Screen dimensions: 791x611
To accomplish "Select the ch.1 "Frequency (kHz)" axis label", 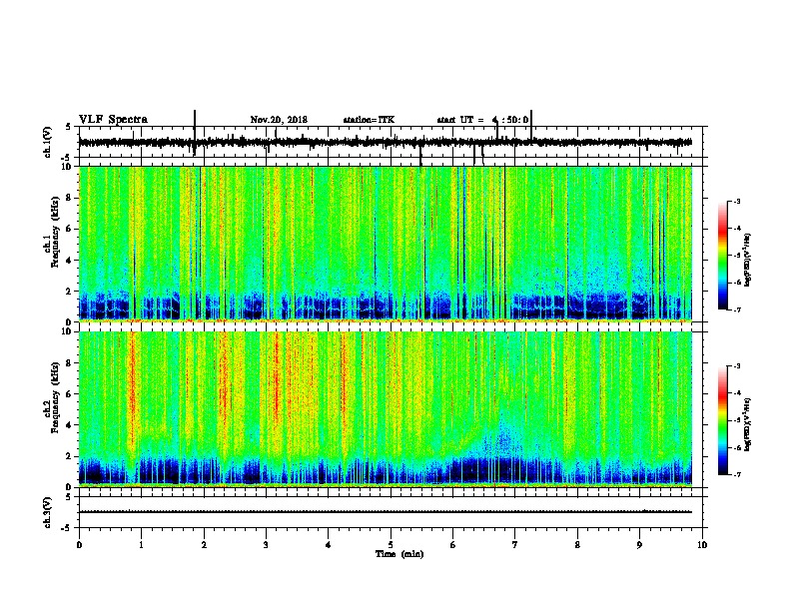I will [55, 232].
